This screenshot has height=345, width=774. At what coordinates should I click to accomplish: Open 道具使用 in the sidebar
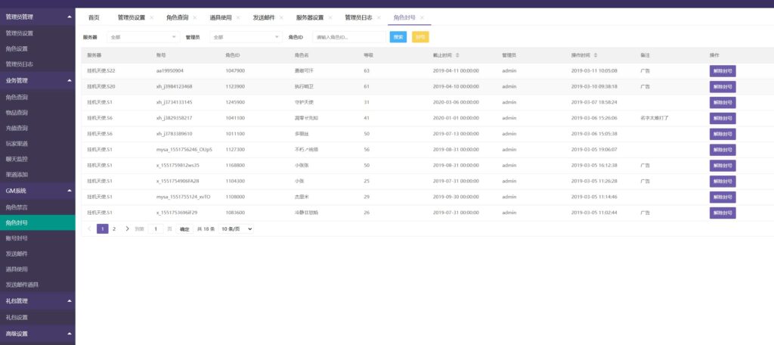pos(17,269)
